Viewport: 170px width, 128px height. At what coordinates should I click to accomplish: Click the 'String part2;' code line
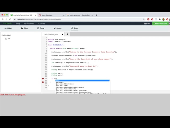(57, 75)
